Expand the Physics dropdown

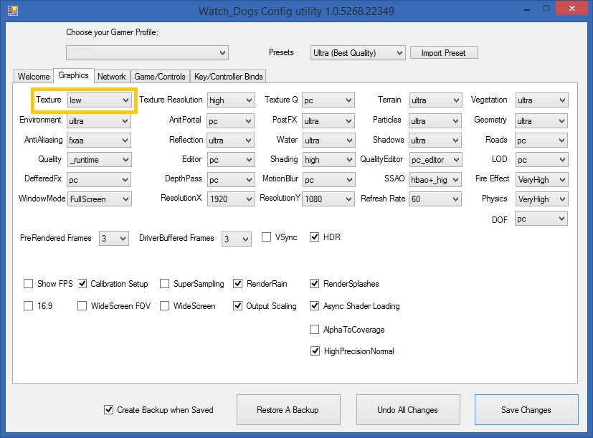pos(541,199)
